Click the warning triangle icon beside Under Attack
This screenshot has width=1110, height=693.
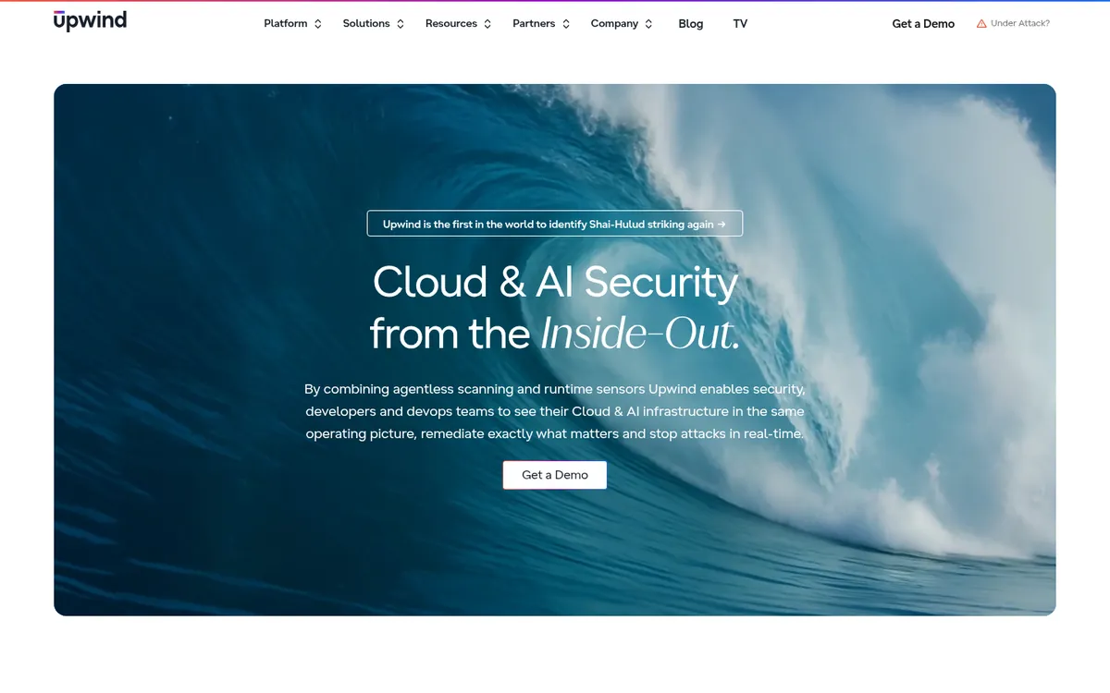pos(981,24)
